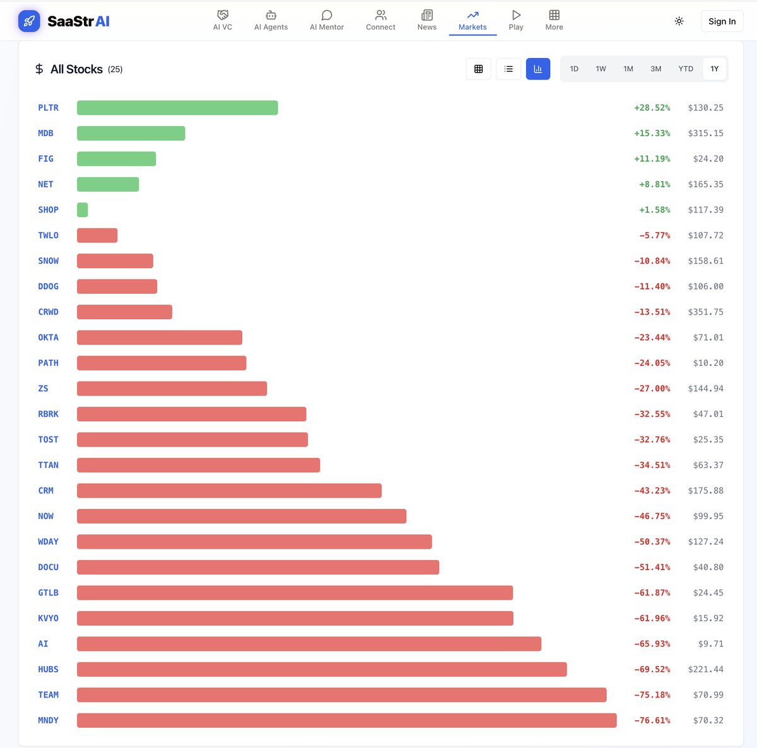Open the OKTA ticker link
Viewport: 757px width, 748px height.
[x=48, y=337]
